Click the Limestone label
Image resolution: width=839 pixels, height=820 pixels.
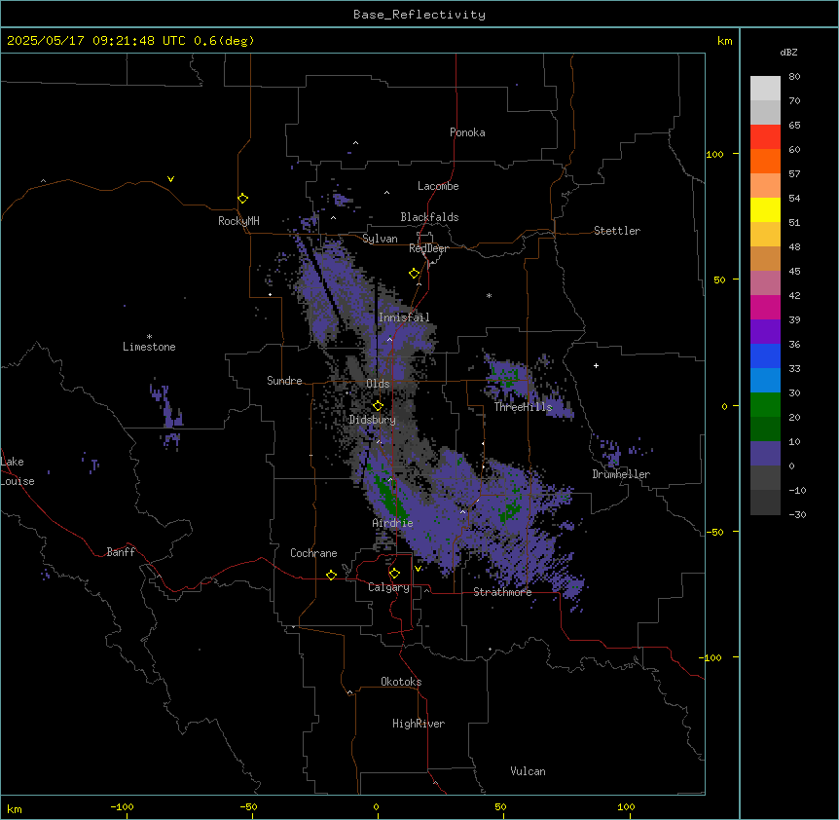[149, 347]
